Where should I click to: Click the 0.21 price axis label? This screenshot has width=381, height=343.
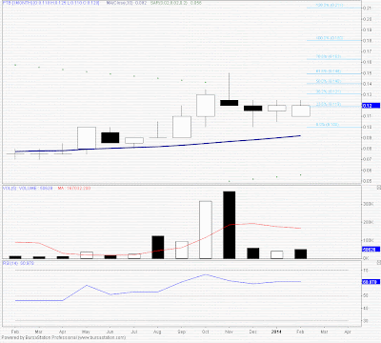(x=368, y=9)
